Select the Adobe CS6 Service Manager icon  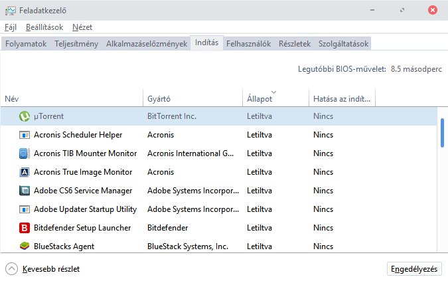(25, 191)
